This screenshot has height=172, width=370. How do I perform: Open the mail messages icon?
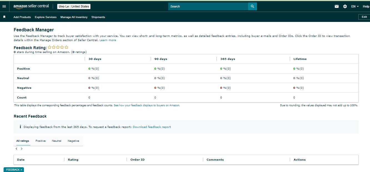tap(337, 6)
